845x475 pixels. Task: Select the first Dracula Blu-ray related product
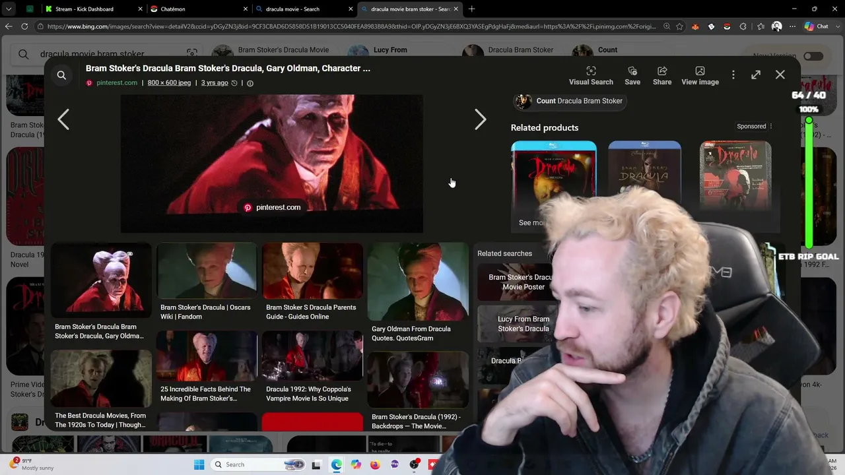click(x=553, y=175)
